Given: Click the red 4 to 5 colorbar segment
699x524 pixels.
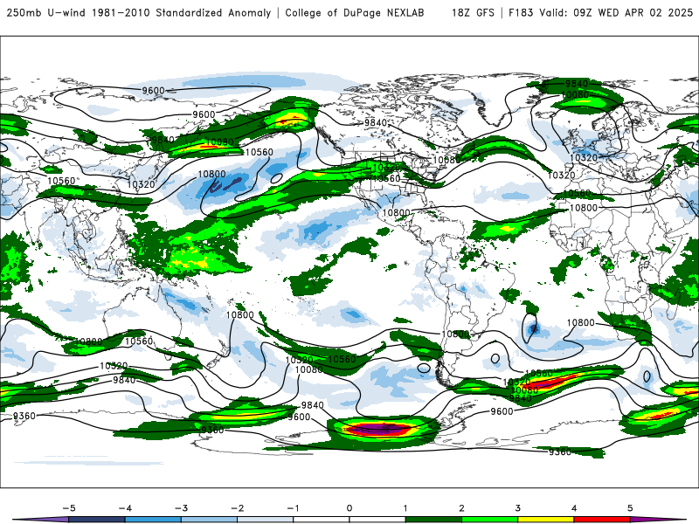Looking at the screenshot, I should pyautogui.click(x=602, y=520).
